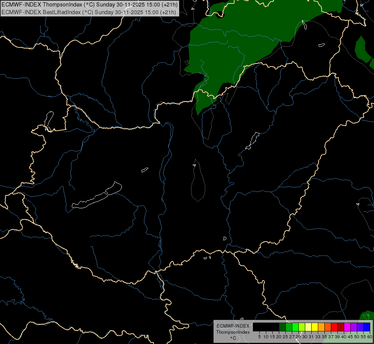Select the blue 55-60 legend swatch
Viewport: 374px width, 344px height.
[367, 327]
